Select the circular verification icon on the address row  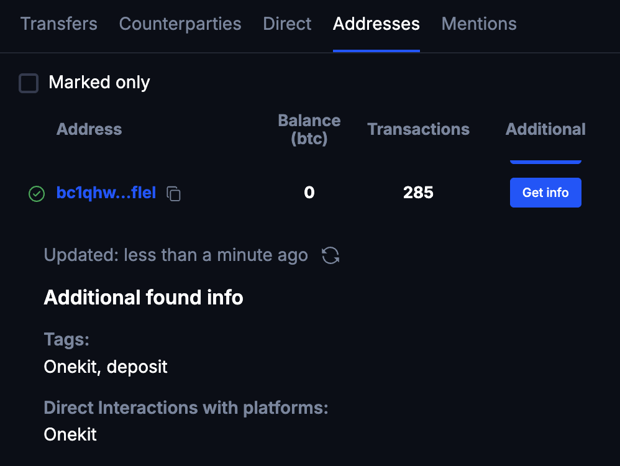point(36,193)
